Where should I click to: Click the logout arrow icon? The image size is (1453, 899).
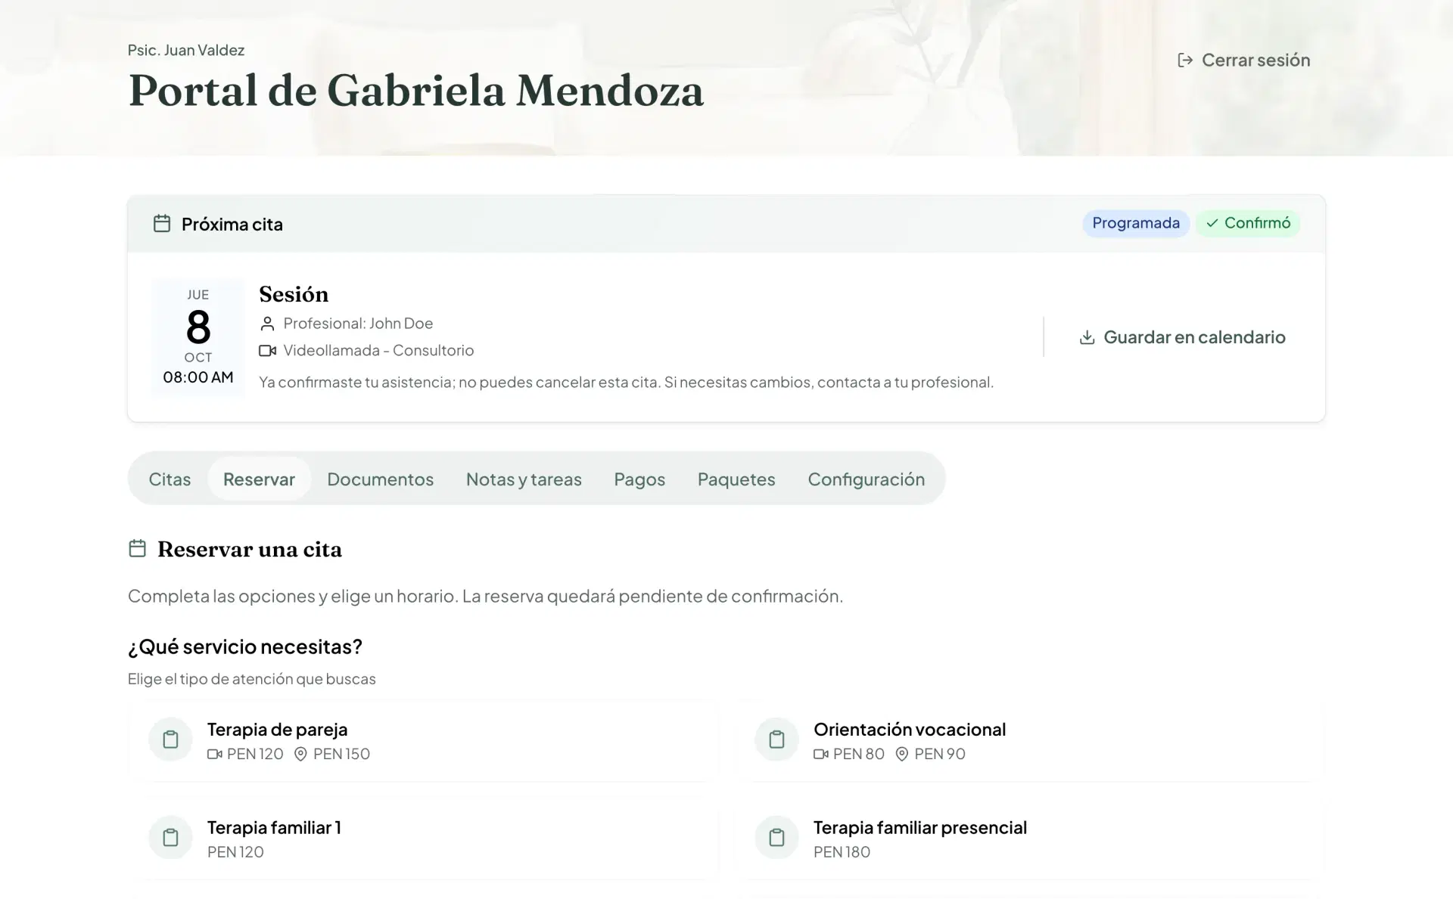(1185, 60)
